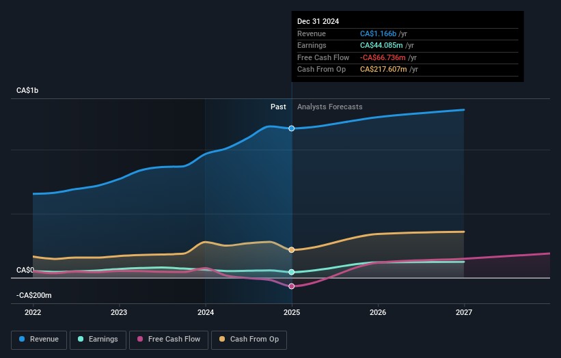This screenshot has height=358, width=561.
Task: Hide the Earnings series via the legend
Action: pyautogui.click(x=97, y=339)
